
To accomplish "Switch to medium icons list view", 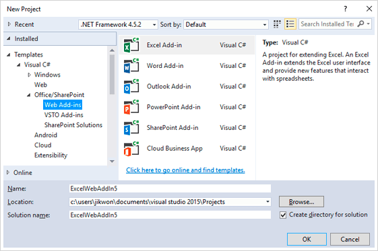I will click(290, 24).
